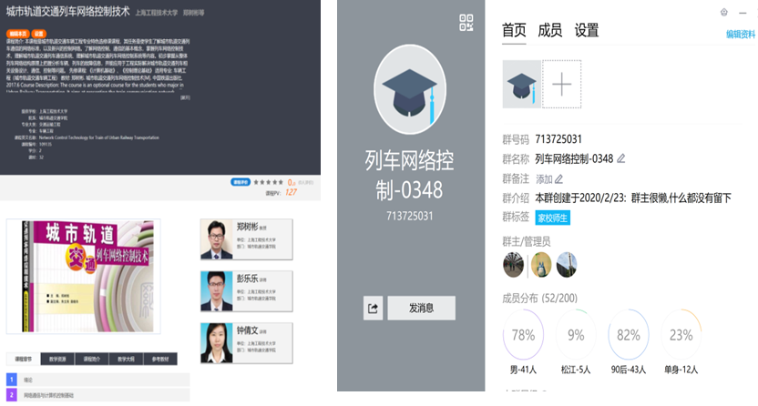Click the share group icon
The width and height of the screenshot is (758, 406).
[373, 308]
